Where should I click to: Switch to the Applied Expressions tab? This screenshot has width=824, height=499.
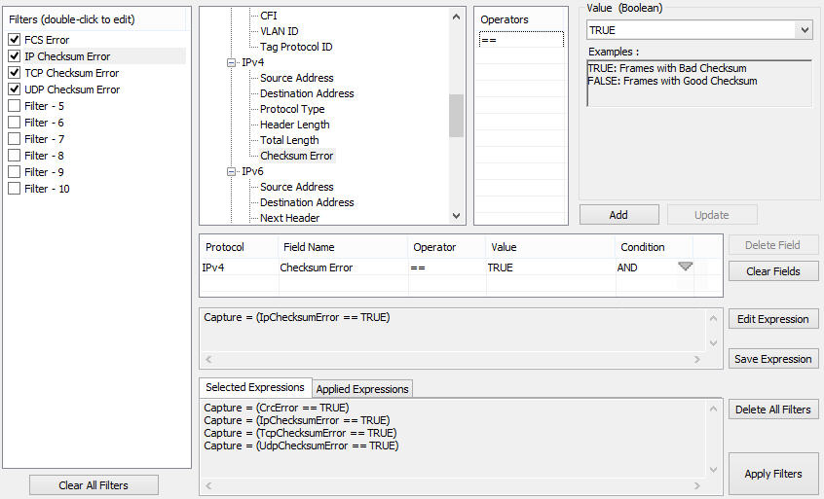pos(362,389)
